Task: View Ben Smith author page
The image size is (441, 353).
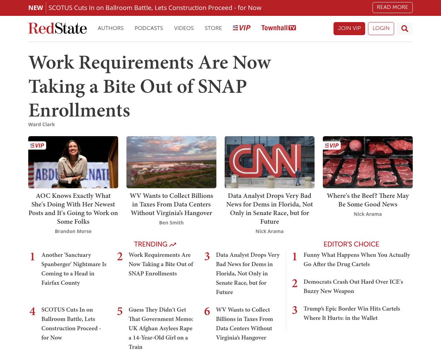Action: coord(171,223)
